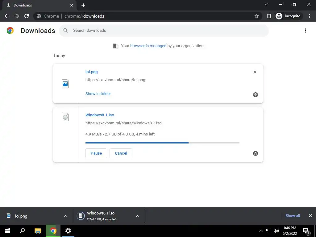Open the Downloads page three-dot menu
This screenshot has height=237, width=316.
click(305, 31)
